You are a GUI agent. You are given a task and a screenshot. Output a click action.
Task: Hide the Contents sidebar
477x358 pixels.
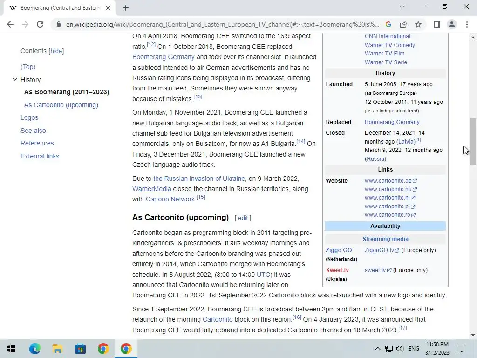(56, 51)
